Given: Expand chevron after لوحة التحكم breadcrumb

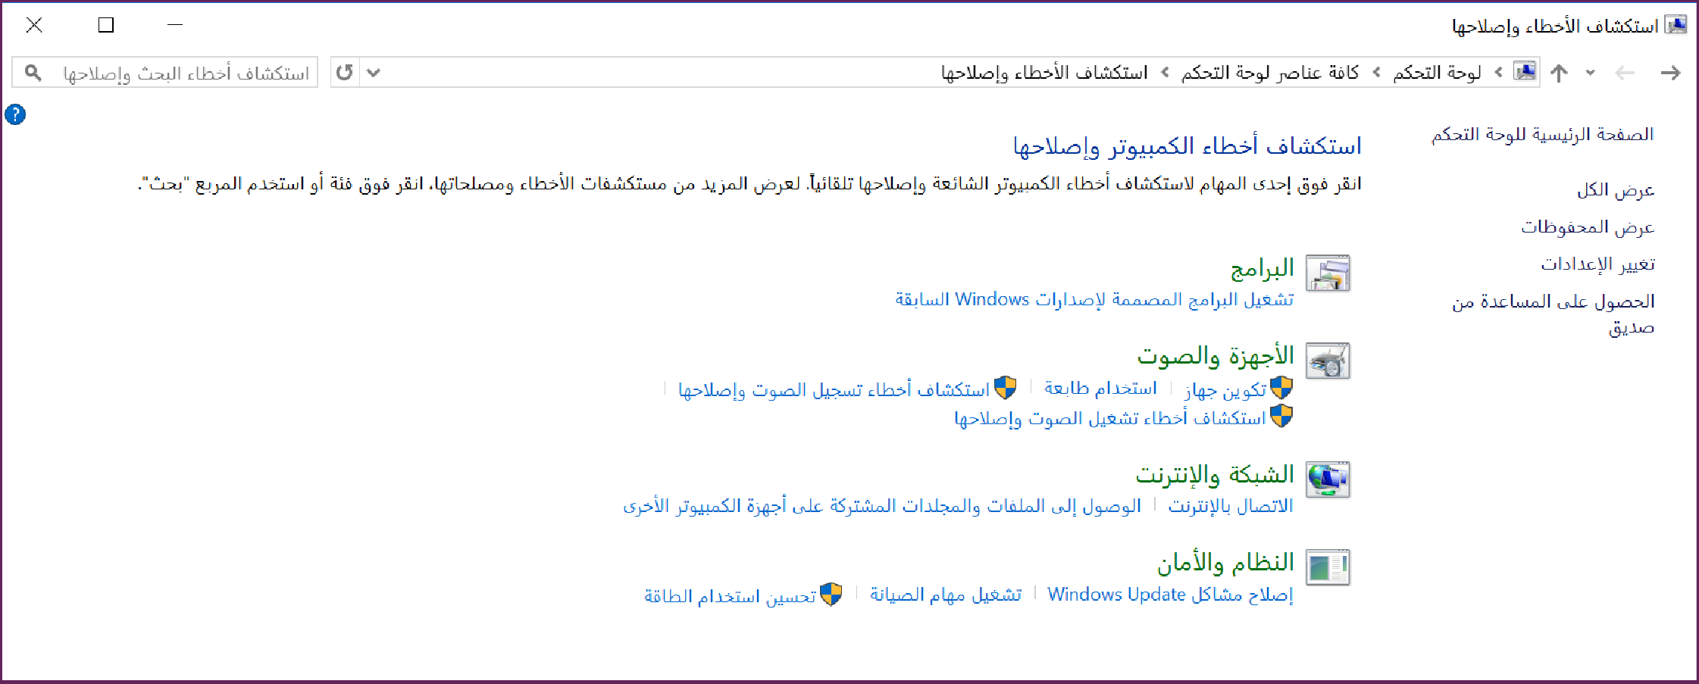Looking at the screenshot, I should (1376, 72).
